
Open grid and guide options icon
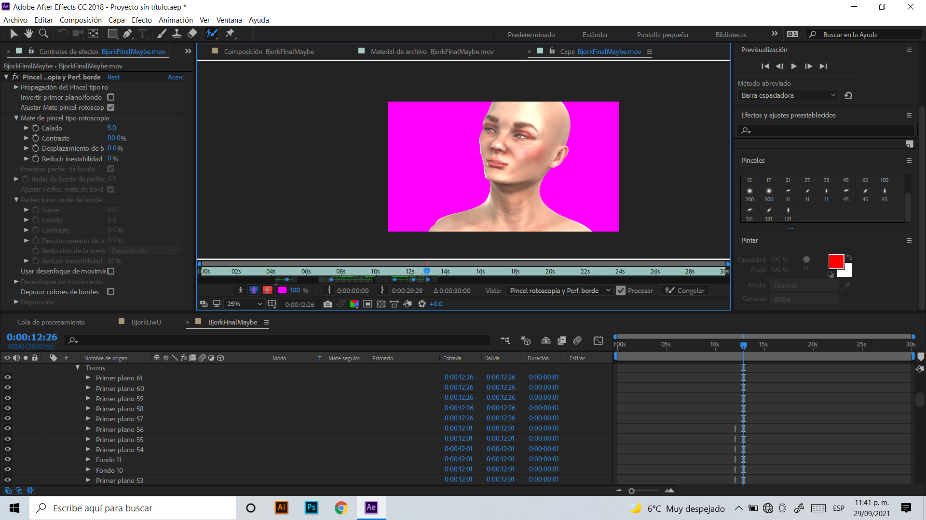point(272,304)
